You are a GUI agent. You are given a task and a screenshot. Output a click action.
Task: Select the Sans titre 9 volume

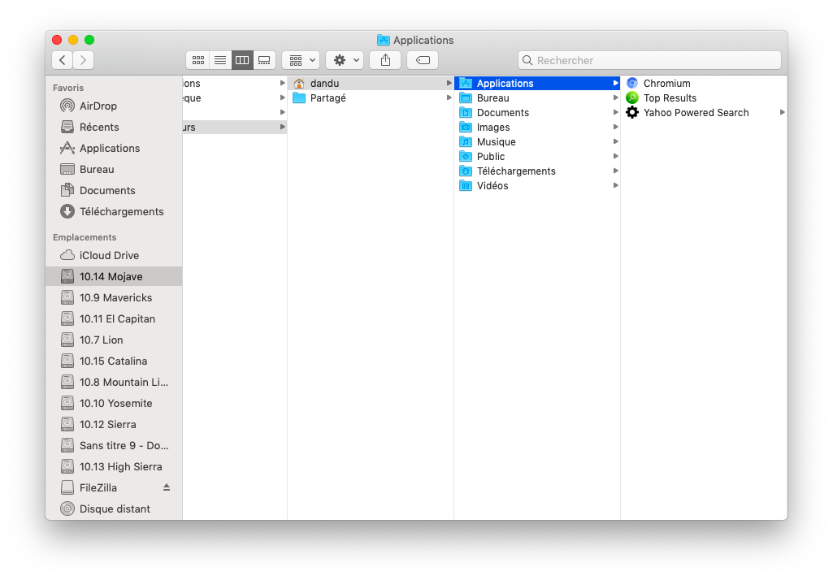(114, 446)
